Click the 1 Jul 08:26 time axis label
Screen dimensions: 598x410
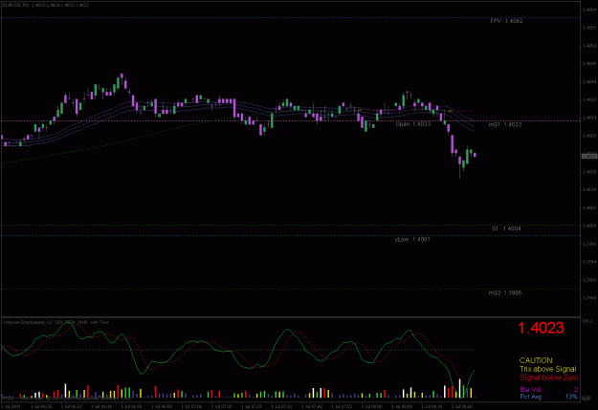(x=462, y=406)
